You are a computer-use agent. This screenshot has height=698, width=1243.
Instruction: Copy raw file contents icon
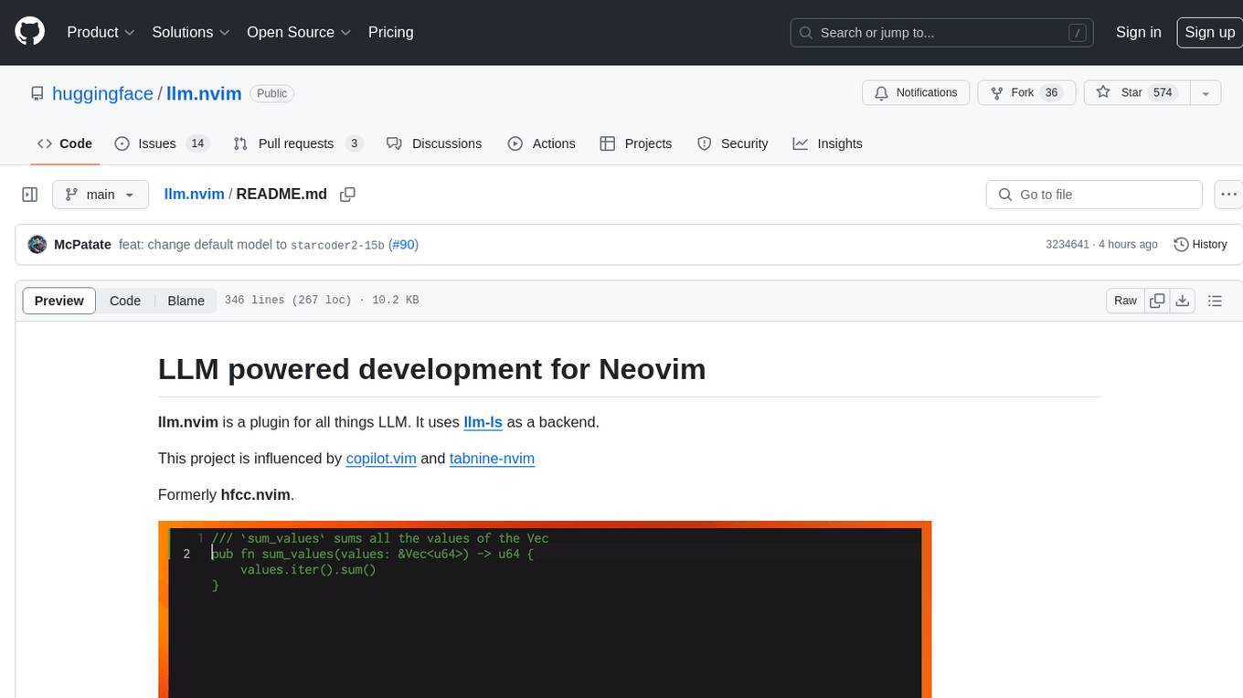[1157, 301]
